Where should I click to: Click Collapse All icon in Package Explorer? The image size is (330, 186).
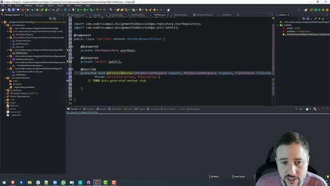[51, 19]
